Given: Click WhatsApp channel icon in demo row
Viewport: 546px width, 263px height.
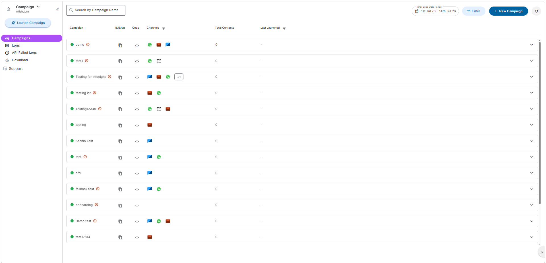Looking at the screenshot, I should click(x=150, y=45).
